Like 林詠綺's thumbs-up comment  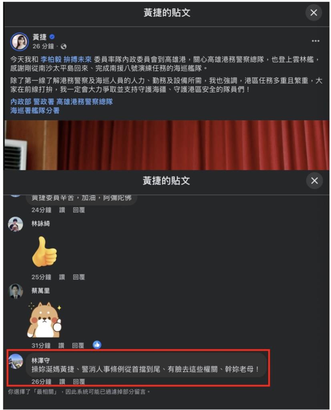pyautogui.click(x=62, y=277)
